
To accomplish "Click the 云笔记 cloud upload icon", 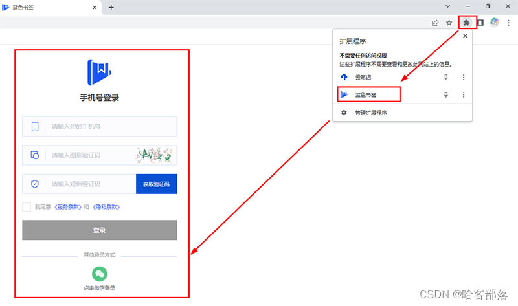I will (x=344, y=77).
